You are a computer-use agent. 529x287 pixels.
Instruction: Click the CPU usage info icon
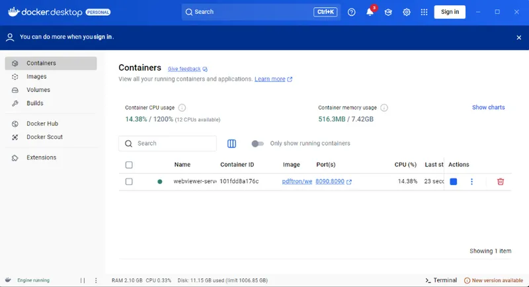[182, 108]
